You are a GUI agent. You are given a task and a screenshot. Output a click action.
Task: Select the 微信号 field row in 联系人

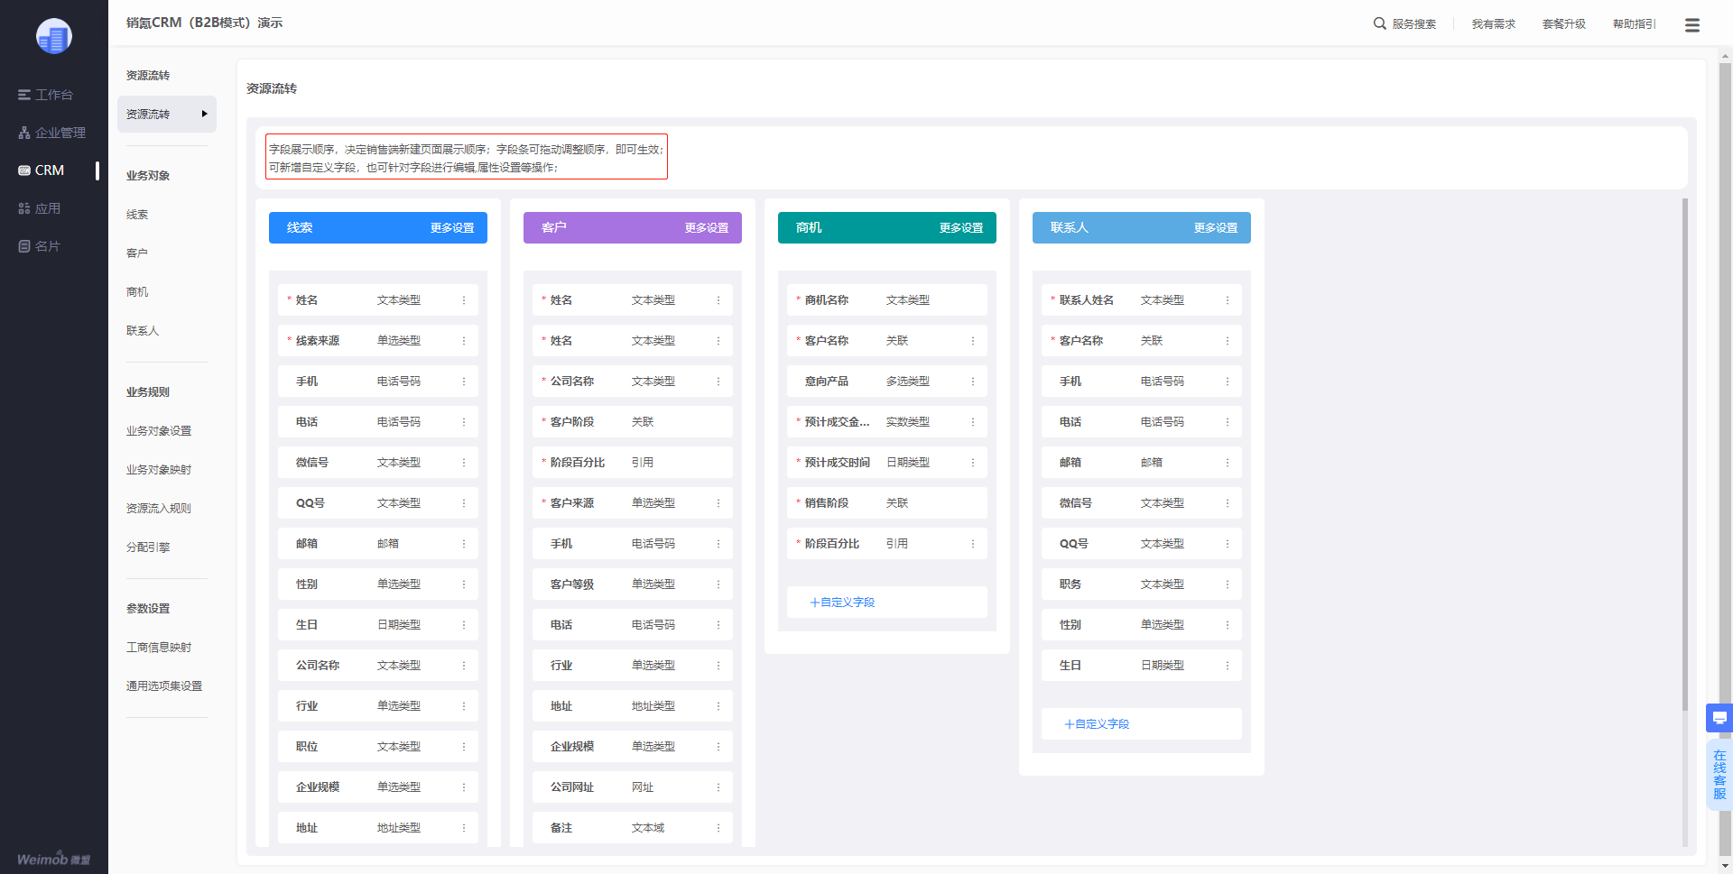pos(1142,503)
